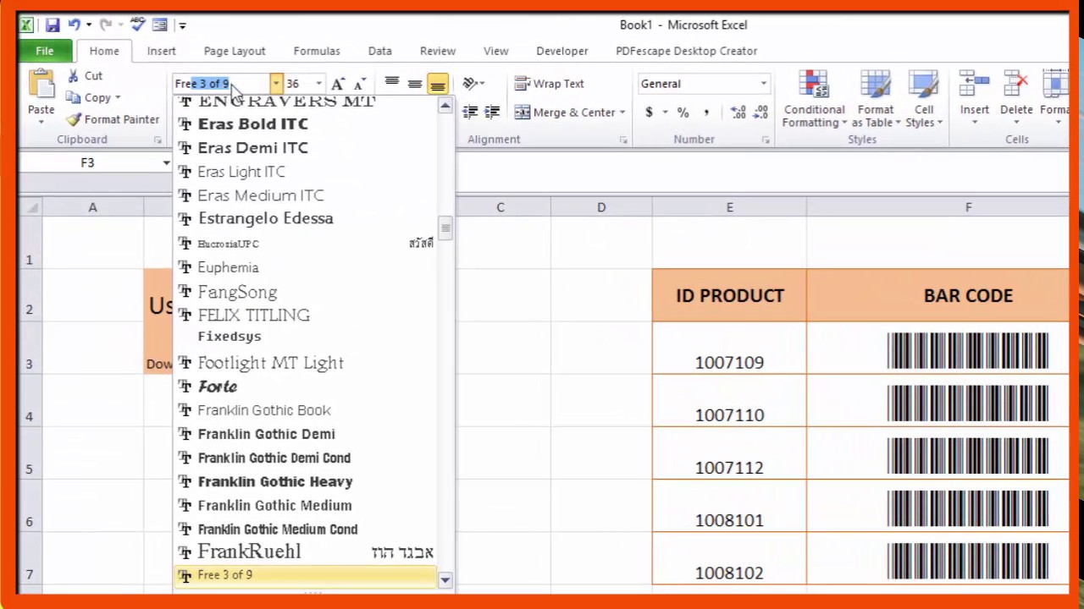This screenshot has height=609, width=1084.
Task: Apply Comma Style format
Action: 706,112
